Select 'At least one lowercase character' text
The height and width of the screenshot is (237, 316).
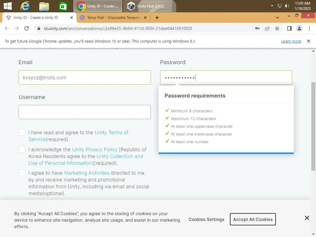pos(201,134)
